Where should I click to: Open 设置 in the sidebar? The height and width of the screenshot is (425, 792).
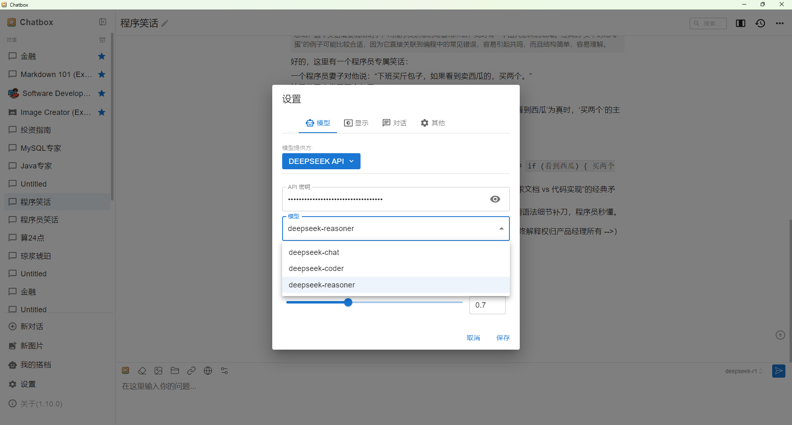pyautogui.click(x=57, y=384)
